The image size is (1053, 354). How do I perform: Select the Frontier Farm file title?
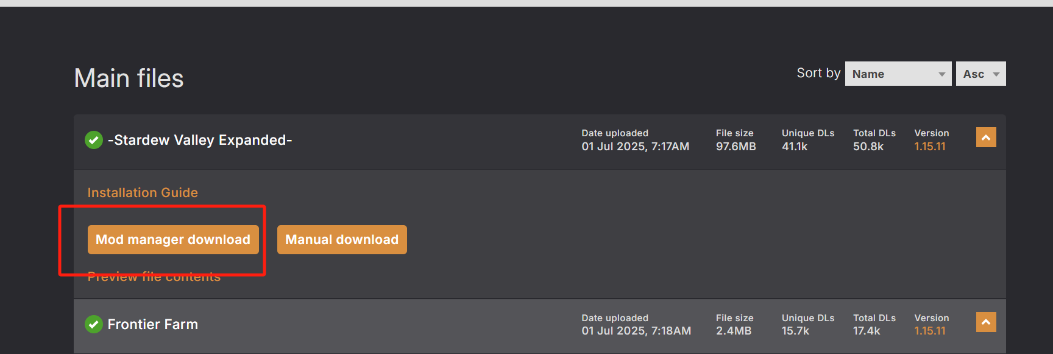(153, 324)
